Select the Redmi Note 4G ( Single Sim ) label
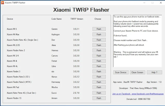The image size is (165, 106). click(x=22, y=40)
